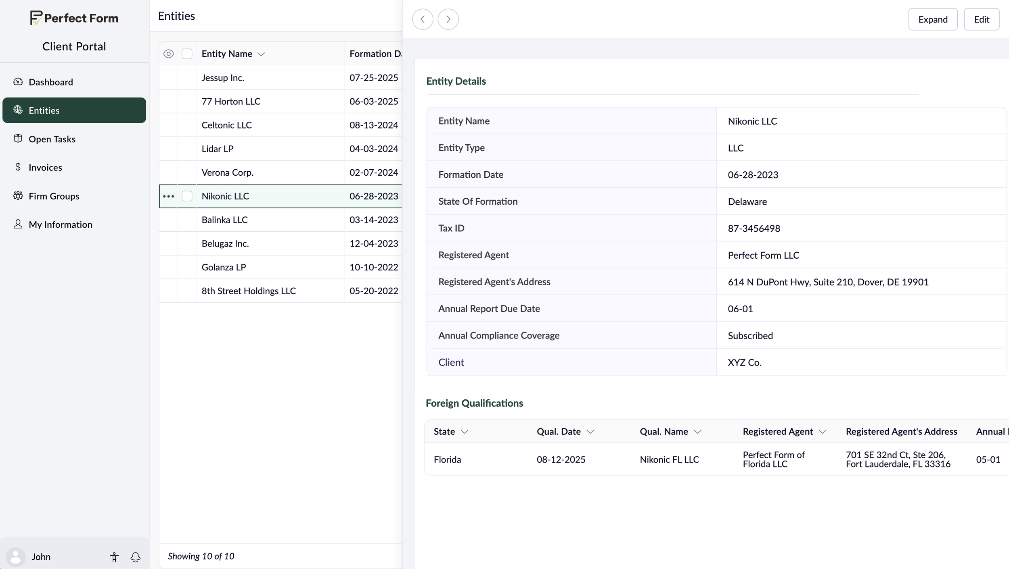Select the Celtonic LLC entity row
The width and height of the screenshot is (1009, 569).
click(281, 125)
